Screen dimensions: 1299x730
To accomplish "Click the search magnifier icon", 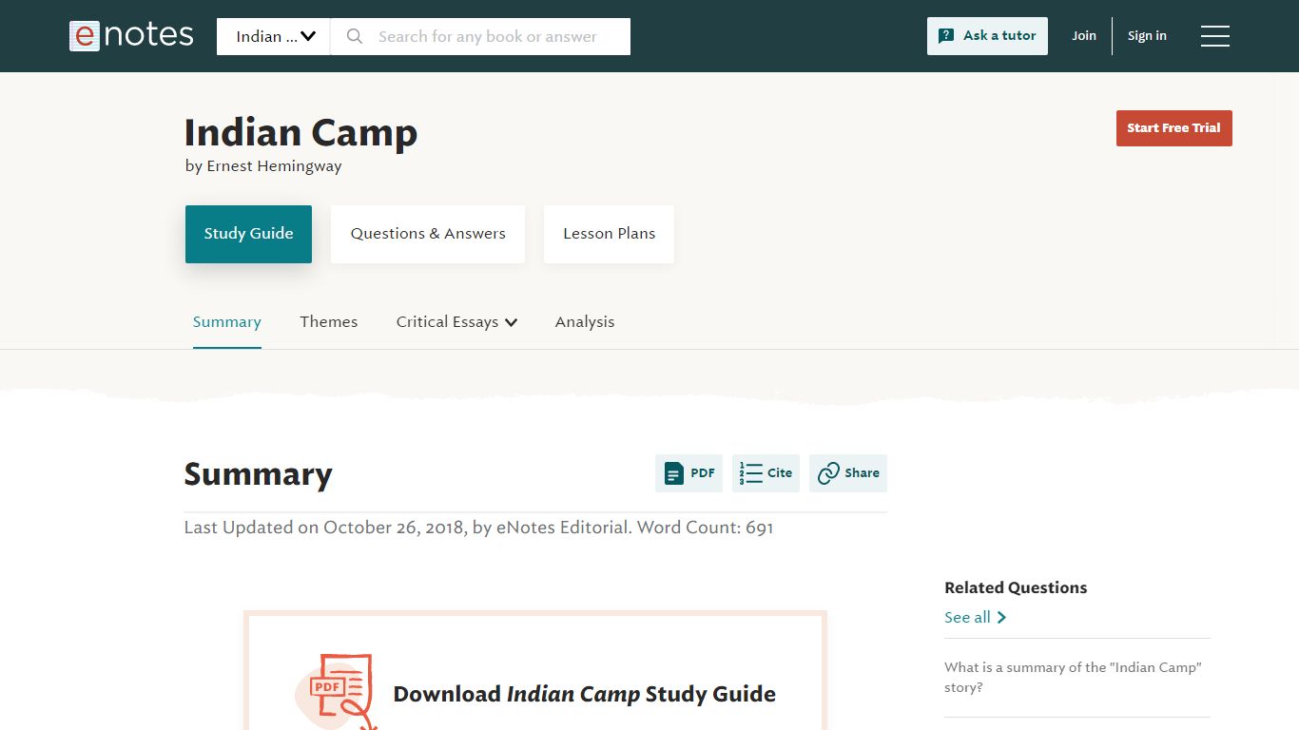I will 355,36.
